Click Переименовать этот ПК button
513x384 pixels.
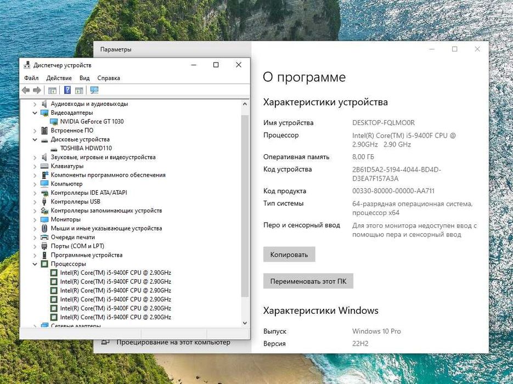click(x=308, y=281)
